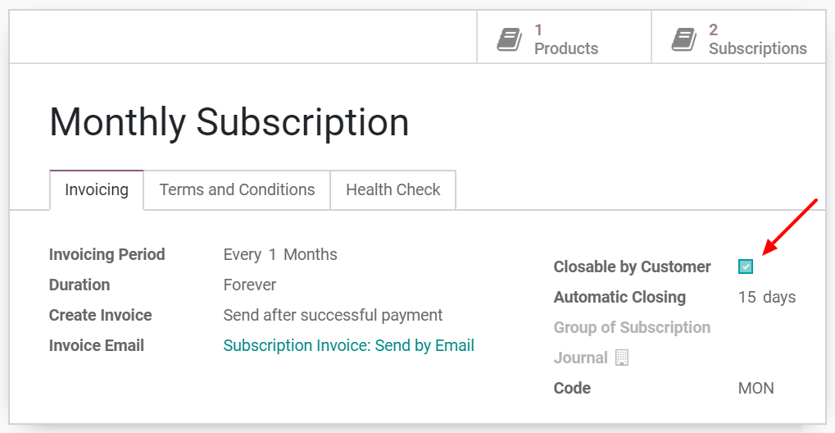Open the Invoicing tab
The width and height of the screenshot is (835, 433).
click(x=97, y=189)
